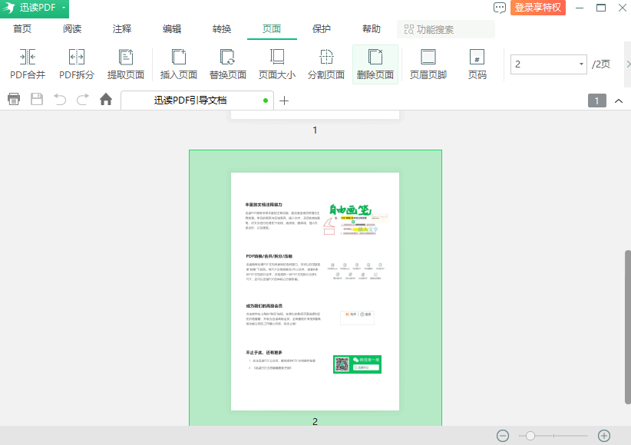The height and width of the screenshot is (445, 631).
Task: Open the 页眉页脚 header footer tool
Action: click(428, 64)
